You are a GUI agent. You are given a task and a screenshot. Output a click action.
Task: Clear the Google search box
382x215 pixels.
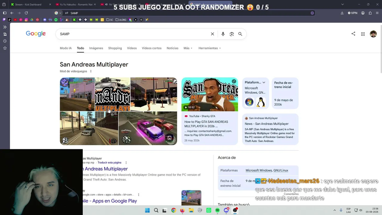click(x=212, y=34)
